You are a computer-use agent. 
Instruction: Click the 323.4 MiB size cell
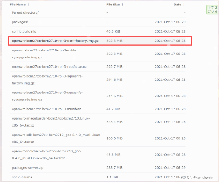pos(114,122)
